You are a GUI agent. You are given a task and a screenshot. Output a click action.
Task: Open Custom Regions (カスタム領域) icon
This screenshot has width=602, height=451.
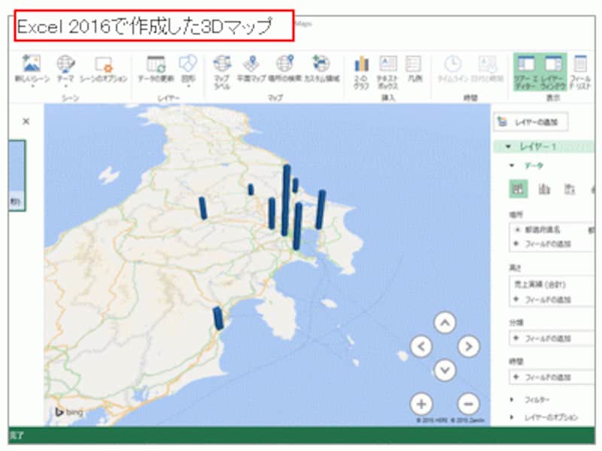(x=321, y=63)
